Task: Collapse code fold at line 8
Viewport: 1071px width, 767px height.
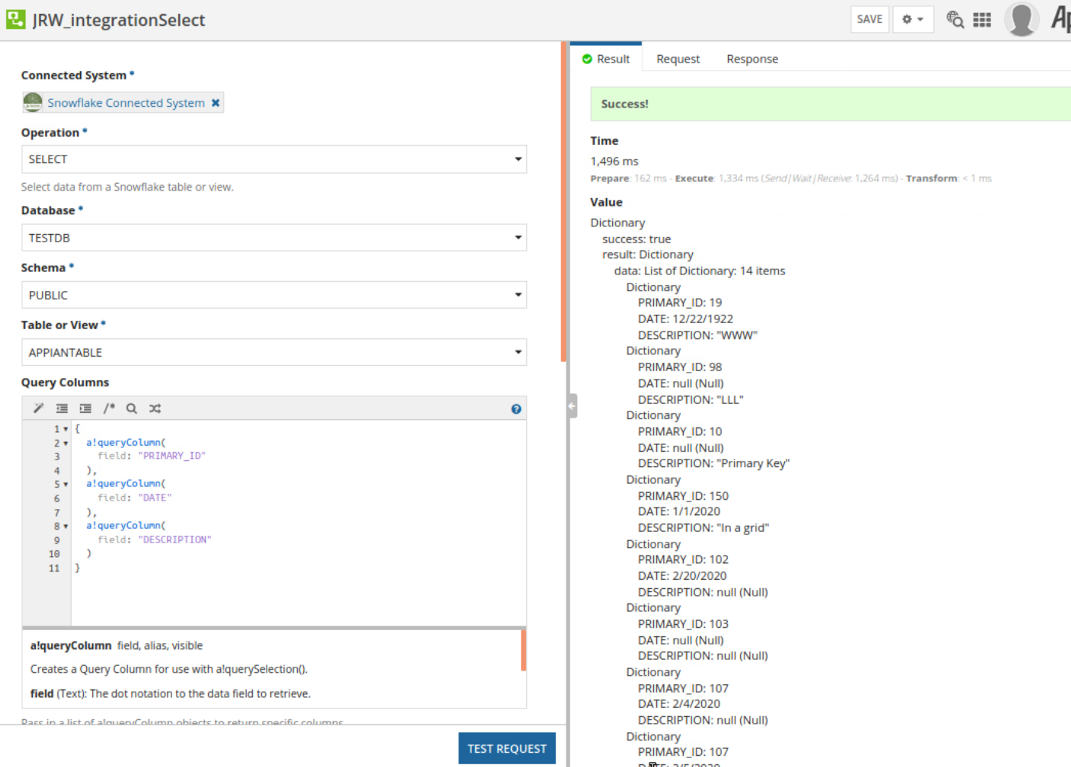Action: [x=66, y=526]
